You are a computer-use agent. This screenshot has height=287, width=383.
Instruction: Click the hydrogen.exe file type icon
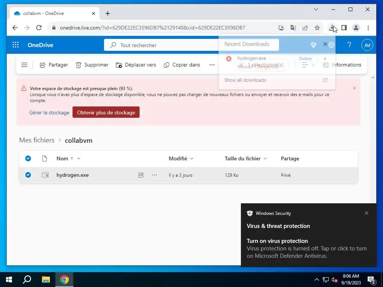45,175
